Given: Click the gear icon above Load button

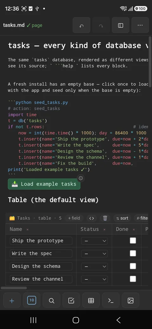Looking at the screenshot, I should point(81,178).
